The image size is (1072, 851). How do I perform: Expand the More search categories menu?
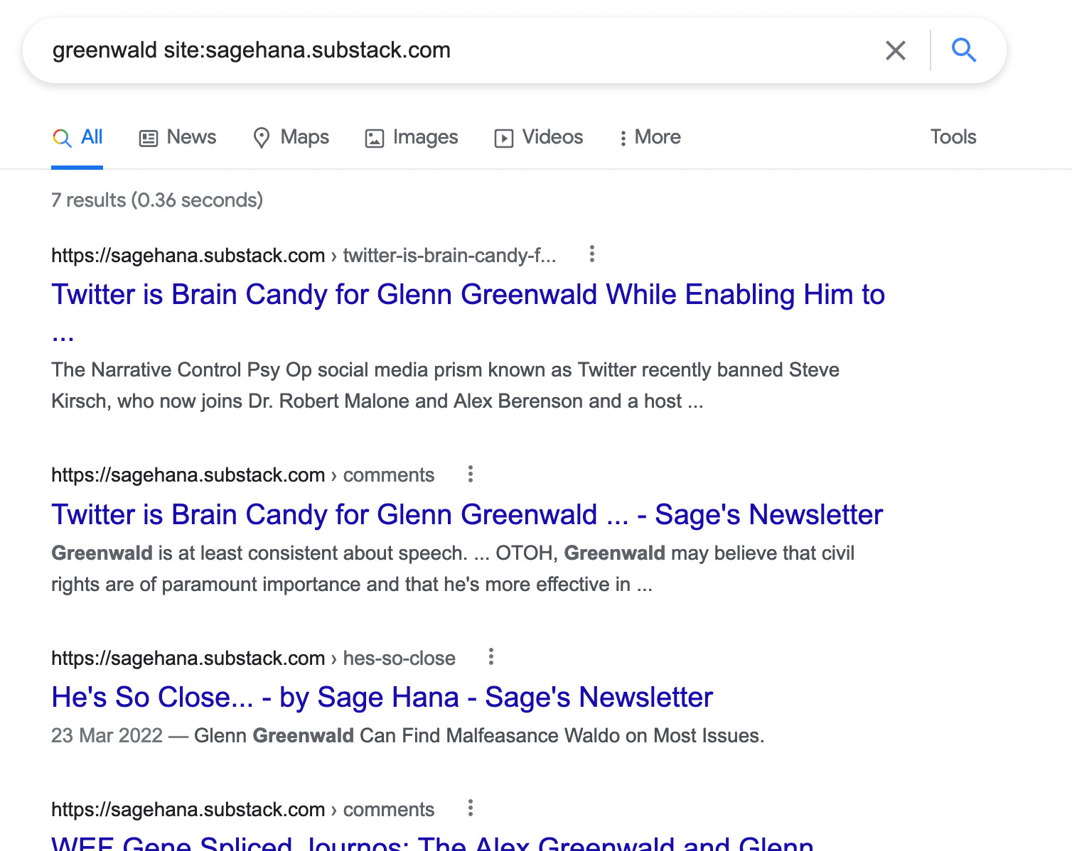pyautogui.click(x=650, y=137)
